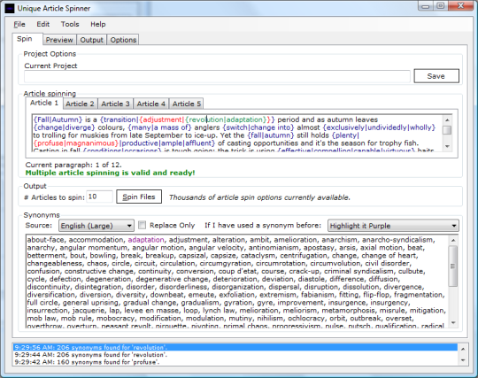Select the 9:29:42 AM 'profuse' log entry
This screenshot has width=478, height=378.
click(x=235, y=362)
